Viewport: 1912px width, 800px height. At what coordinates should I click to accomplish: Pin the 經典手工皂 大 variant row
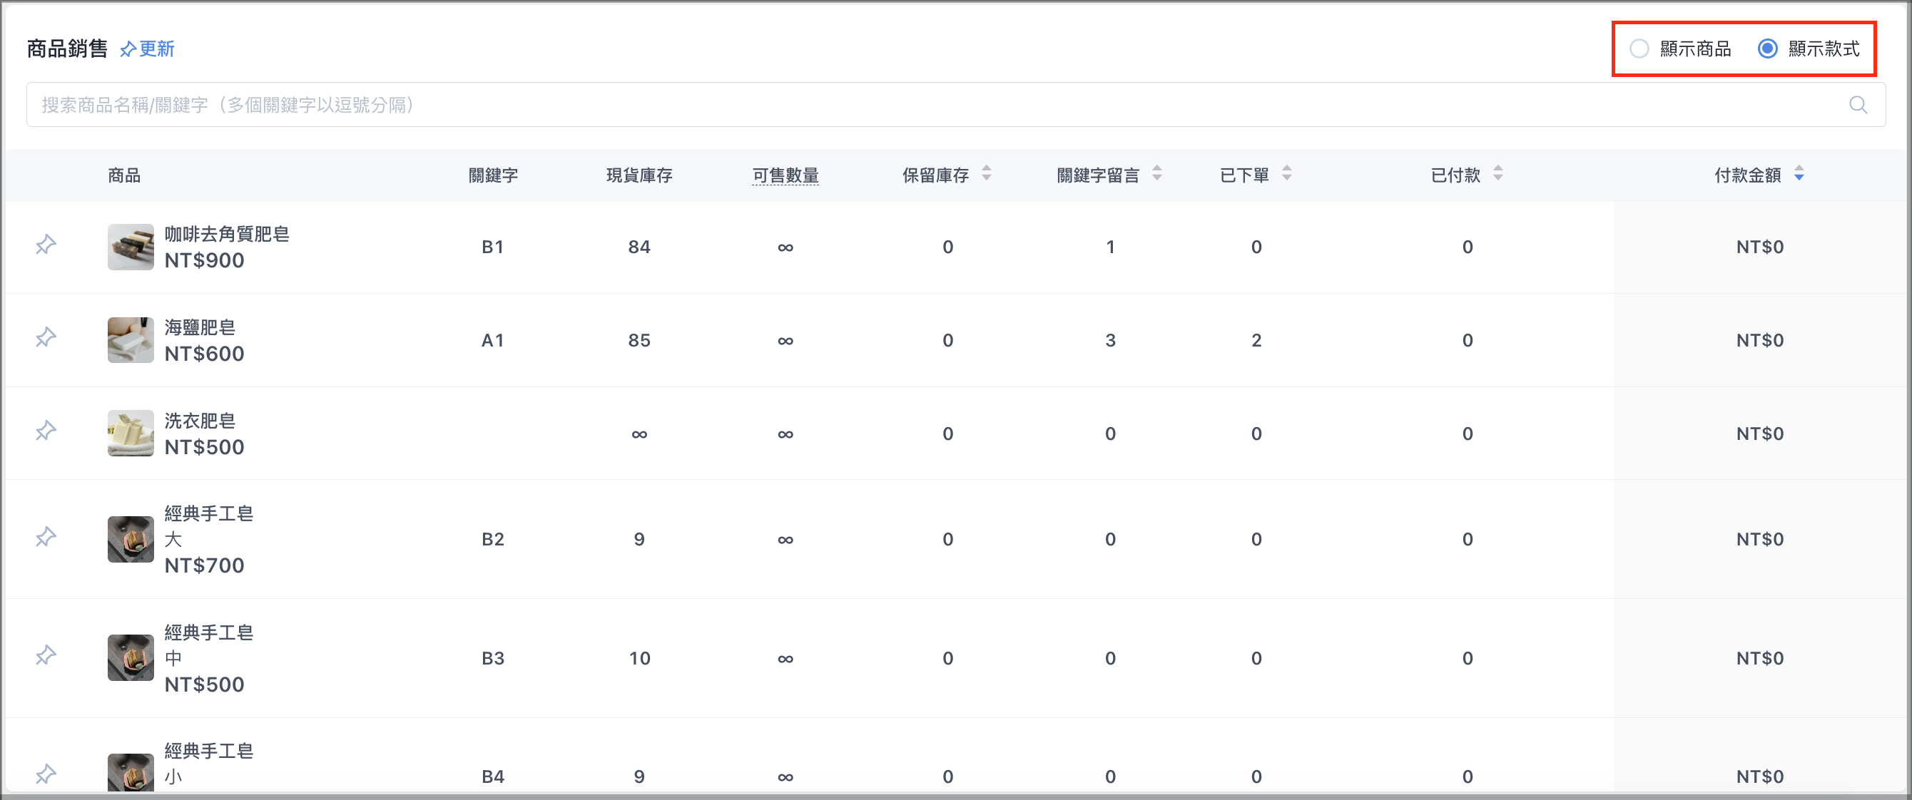click(46, 537)
